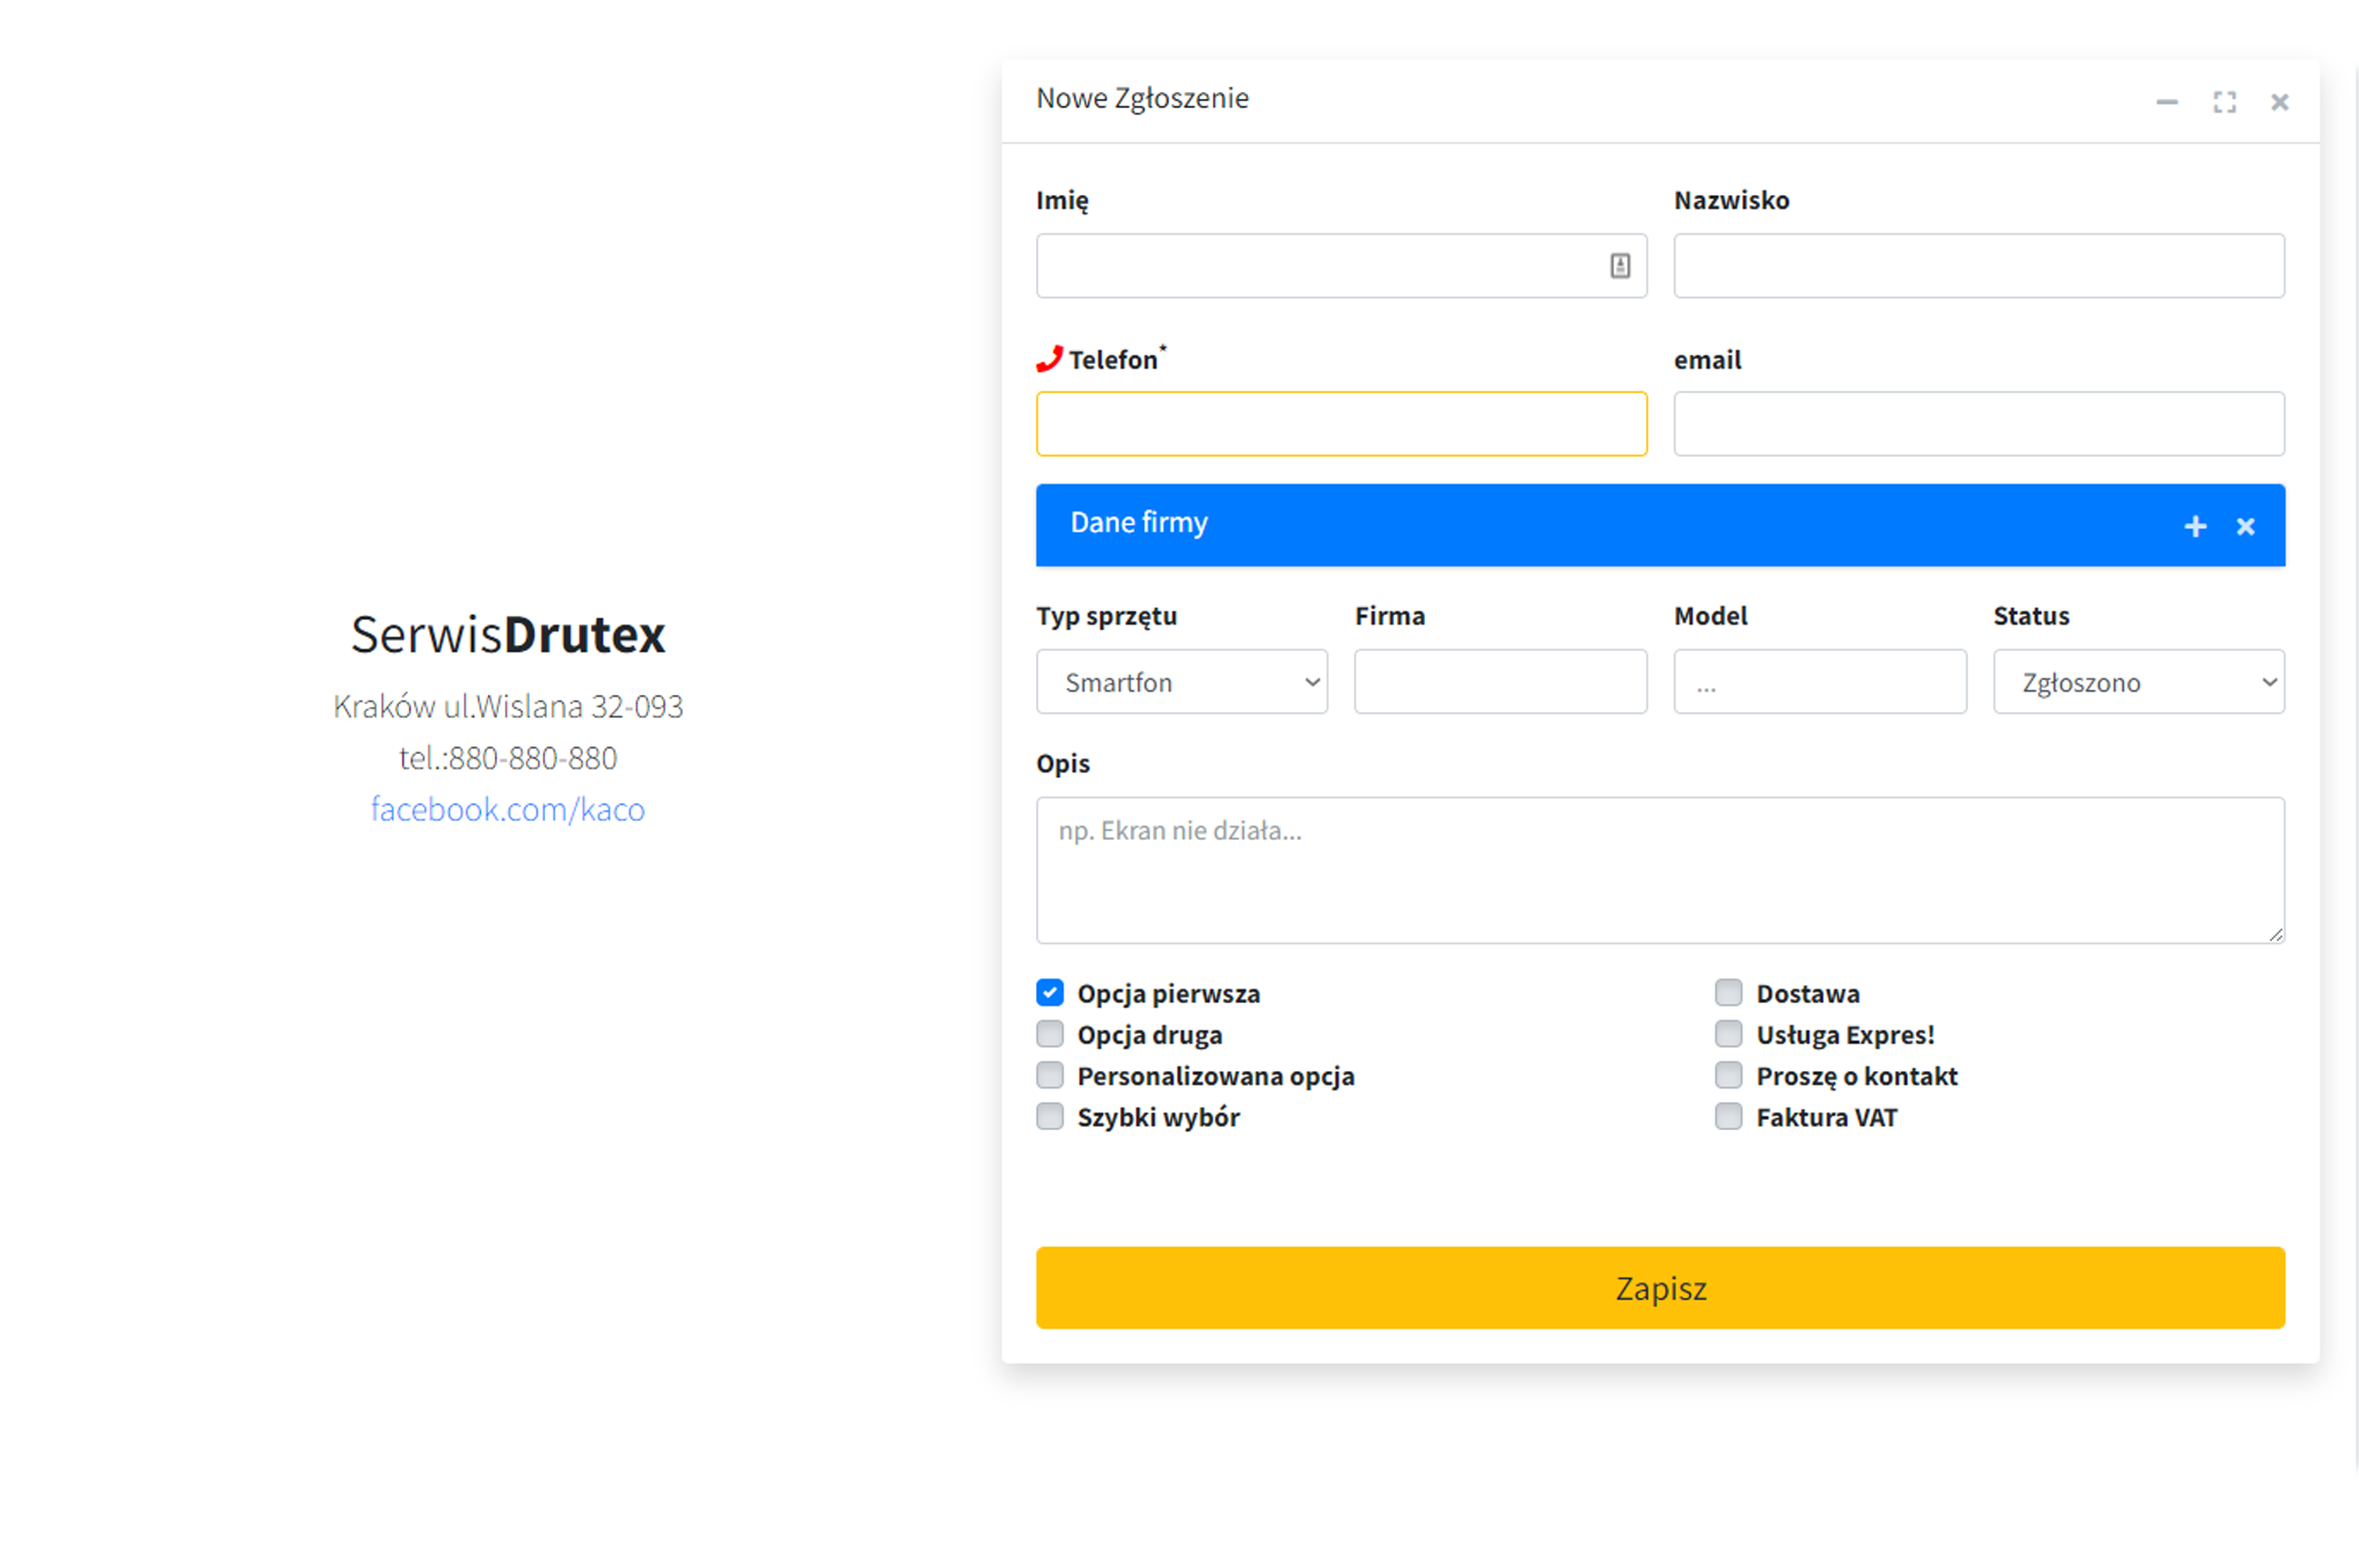
Task: Enable the Usługa Expres! checkbox
Action: coord(1728,1033)
